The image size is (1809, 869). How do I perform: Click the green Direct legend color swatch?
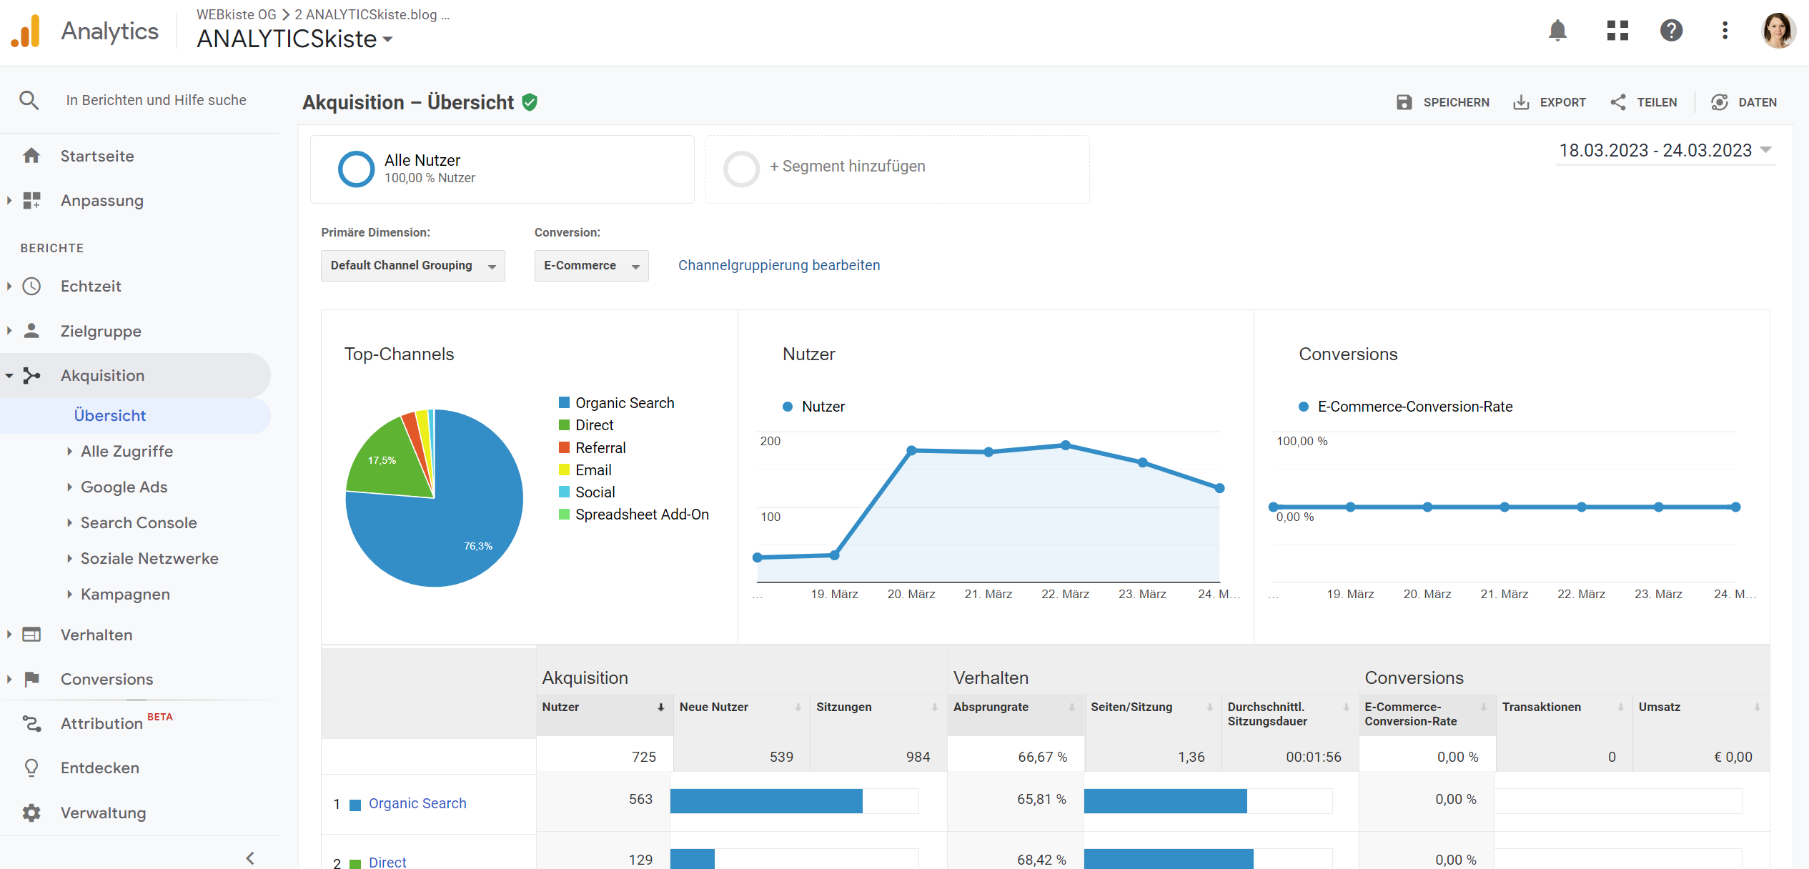pos(564,424)
